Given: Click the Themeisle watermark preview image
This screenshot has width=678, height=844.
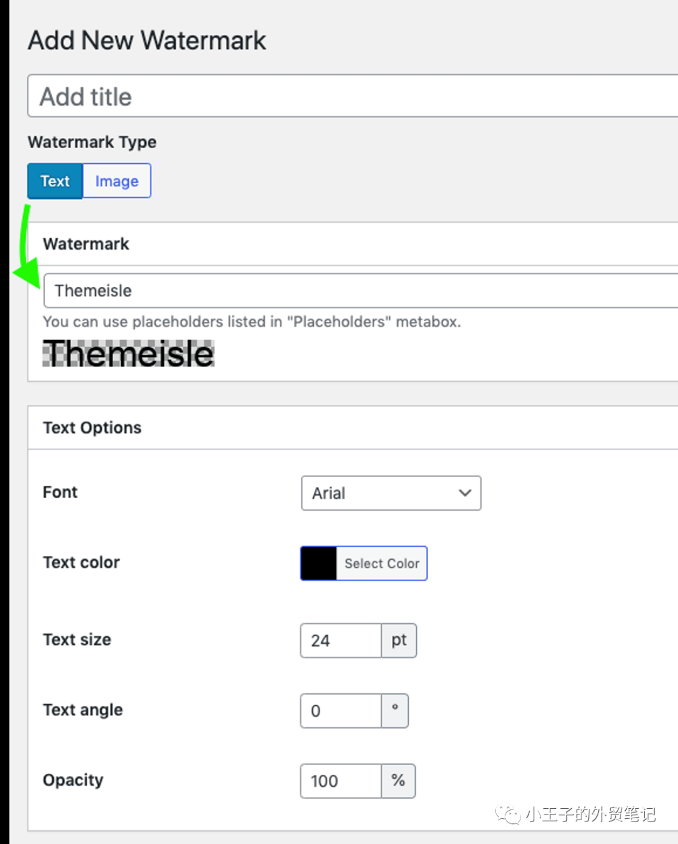Looking at the screenshot, I should pyautogui.click(x=129, y=353).
